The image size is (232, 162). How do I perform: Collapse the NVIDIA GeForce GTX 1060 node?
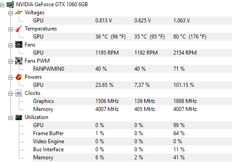point(2,5)
